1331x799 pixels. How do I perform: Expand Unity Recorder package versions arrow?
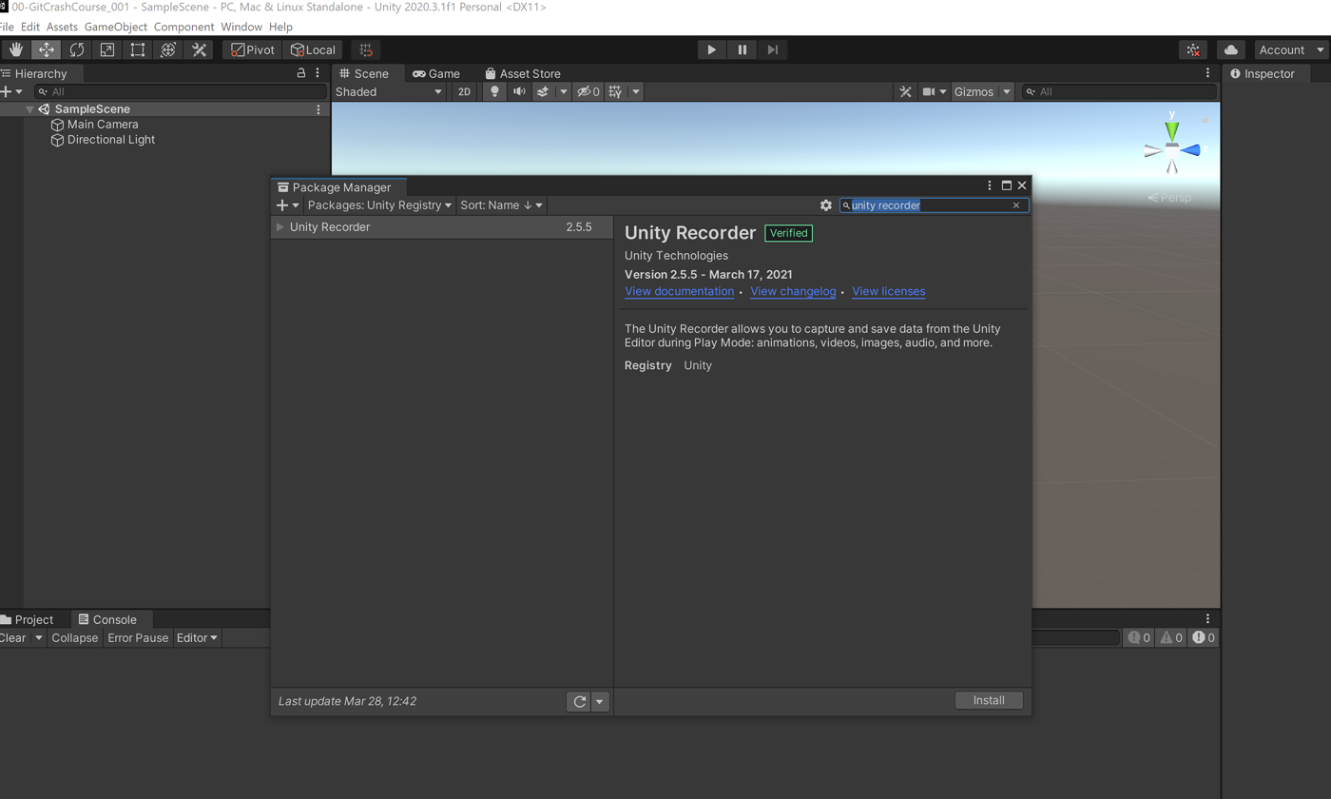[x=280, y=227]
